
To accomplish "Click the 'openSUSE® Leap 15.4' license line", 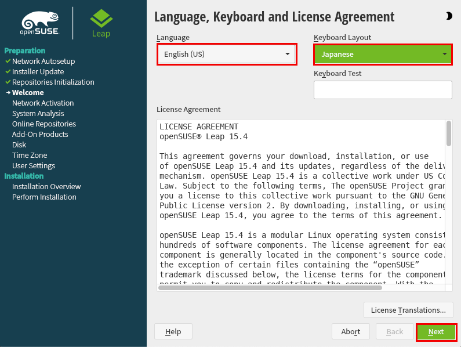I will tap(204, 136).
